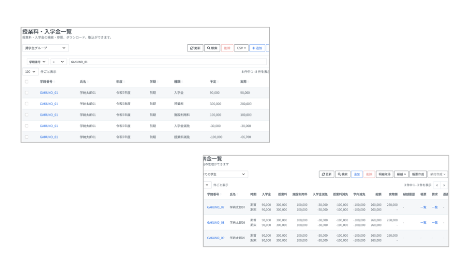Click 検索 search in the lower-right panel
Image resolution: width=476 pixels, height=268 pixels.
point(343,175)
